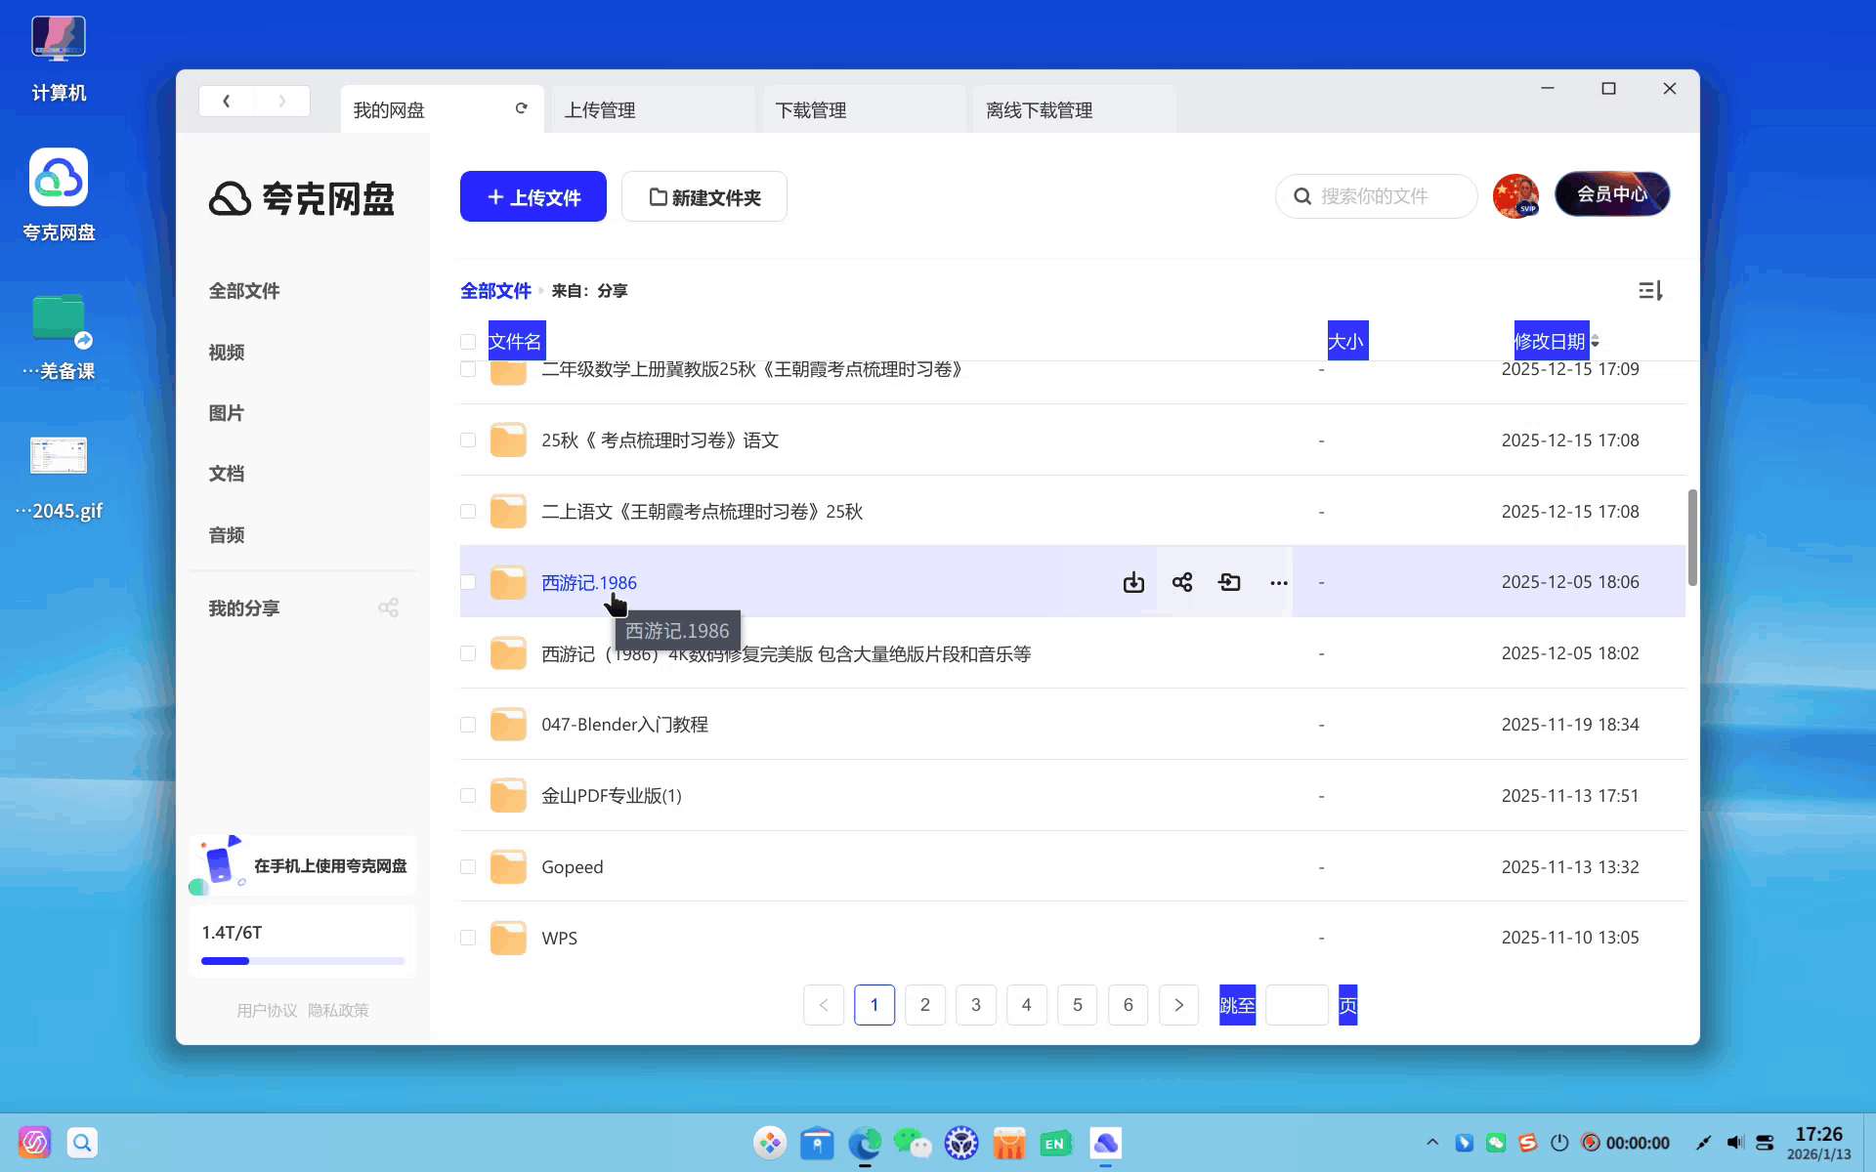Toggle the select-all checkbox in header
This screenshot has height=1172, width=1876.
click(468, 342)
